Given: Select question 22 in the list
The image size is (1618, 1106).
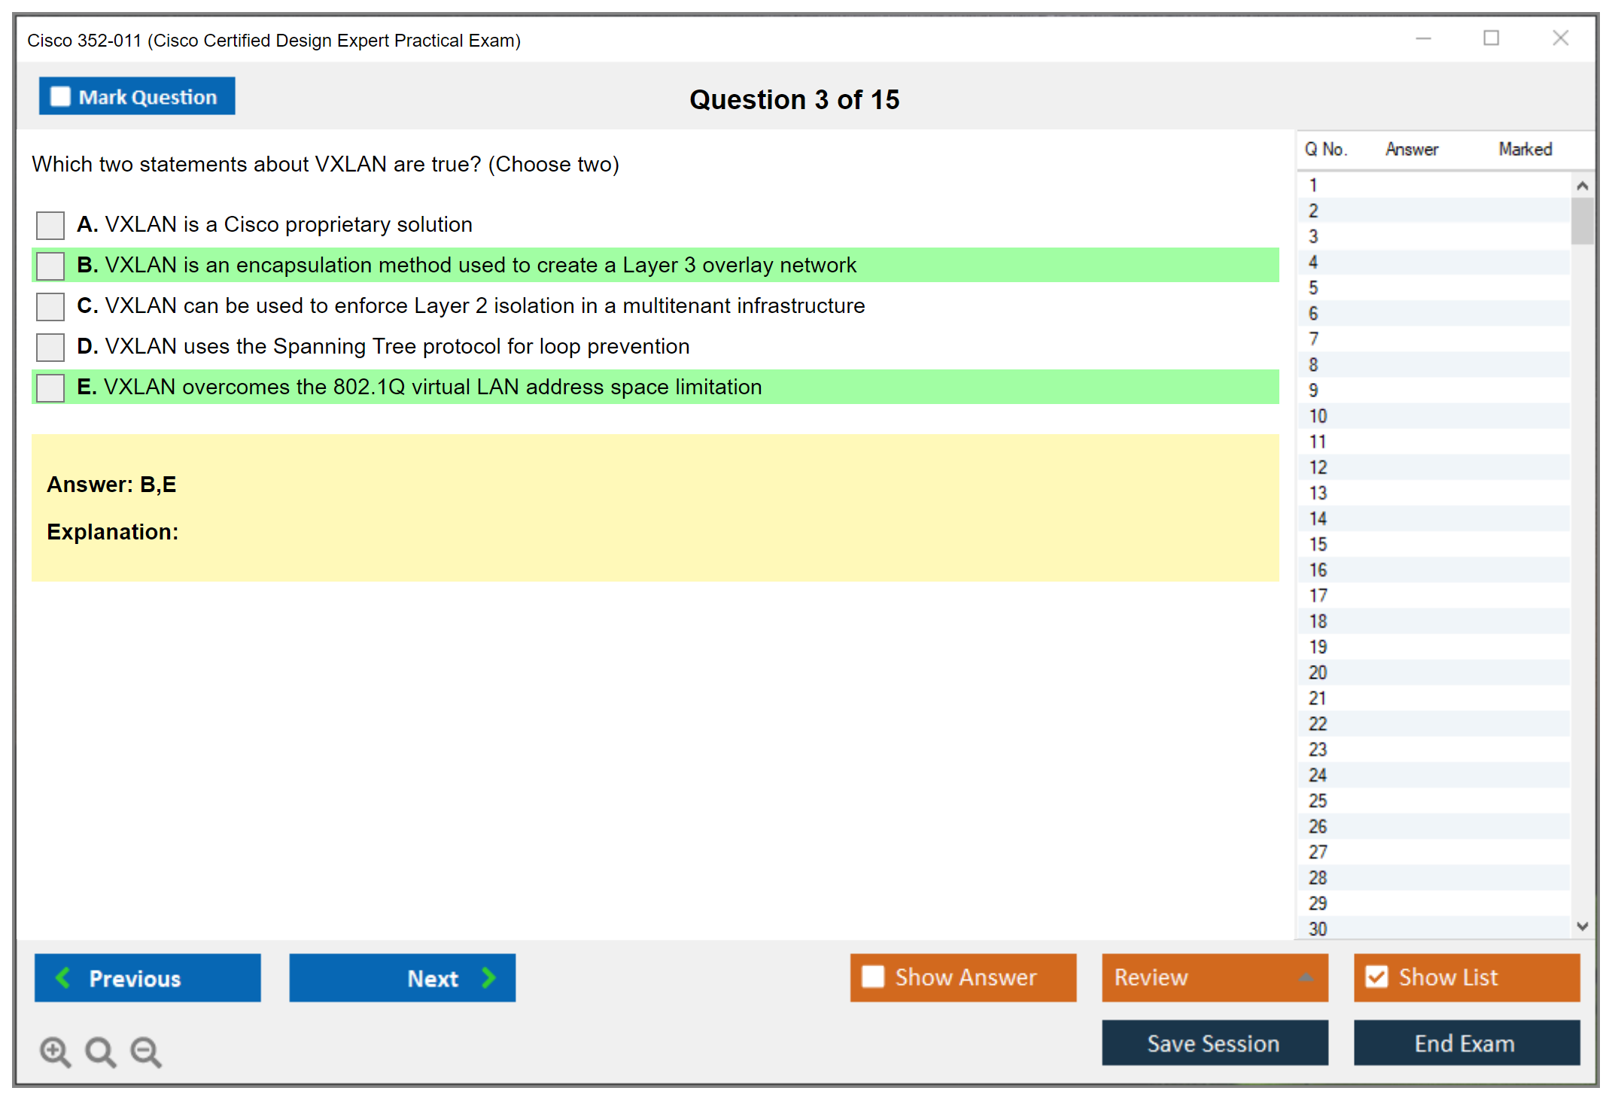Looking at the screenshot, I should pyautogui.click(x=1318, y=724).
